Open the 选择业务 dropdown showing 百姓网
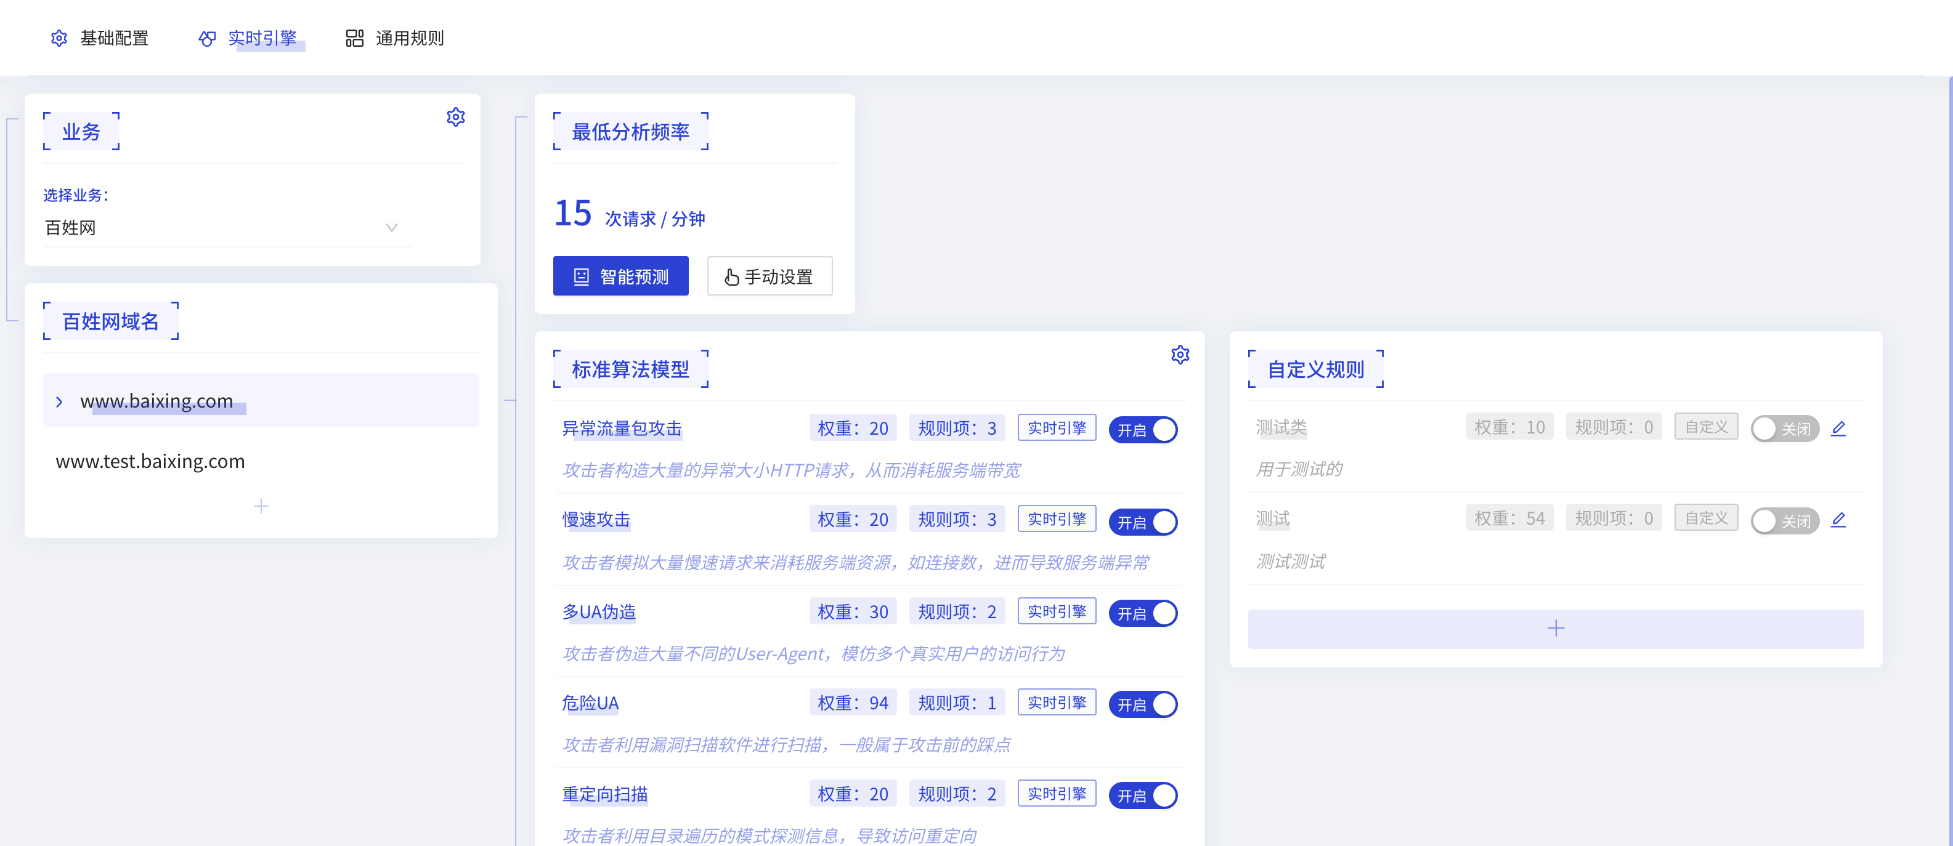 (x=226, y=228)
